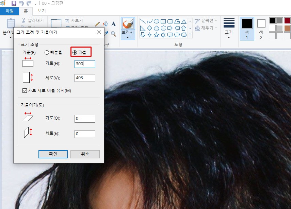Expand the full shapes gallery
The height and width of the screenshot is (209, 291).
coord(190,35)
